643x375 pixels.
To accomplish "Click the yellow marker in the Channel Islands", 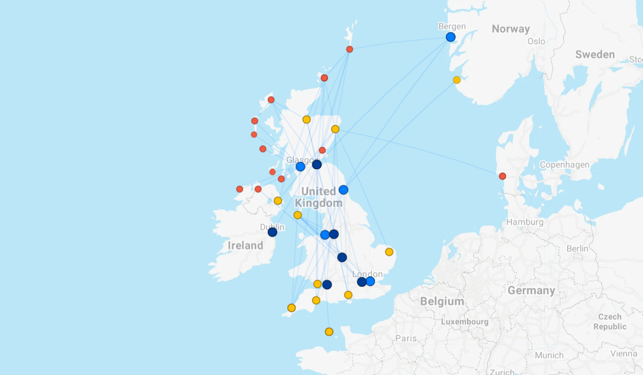I will click(x=329, y=332).
